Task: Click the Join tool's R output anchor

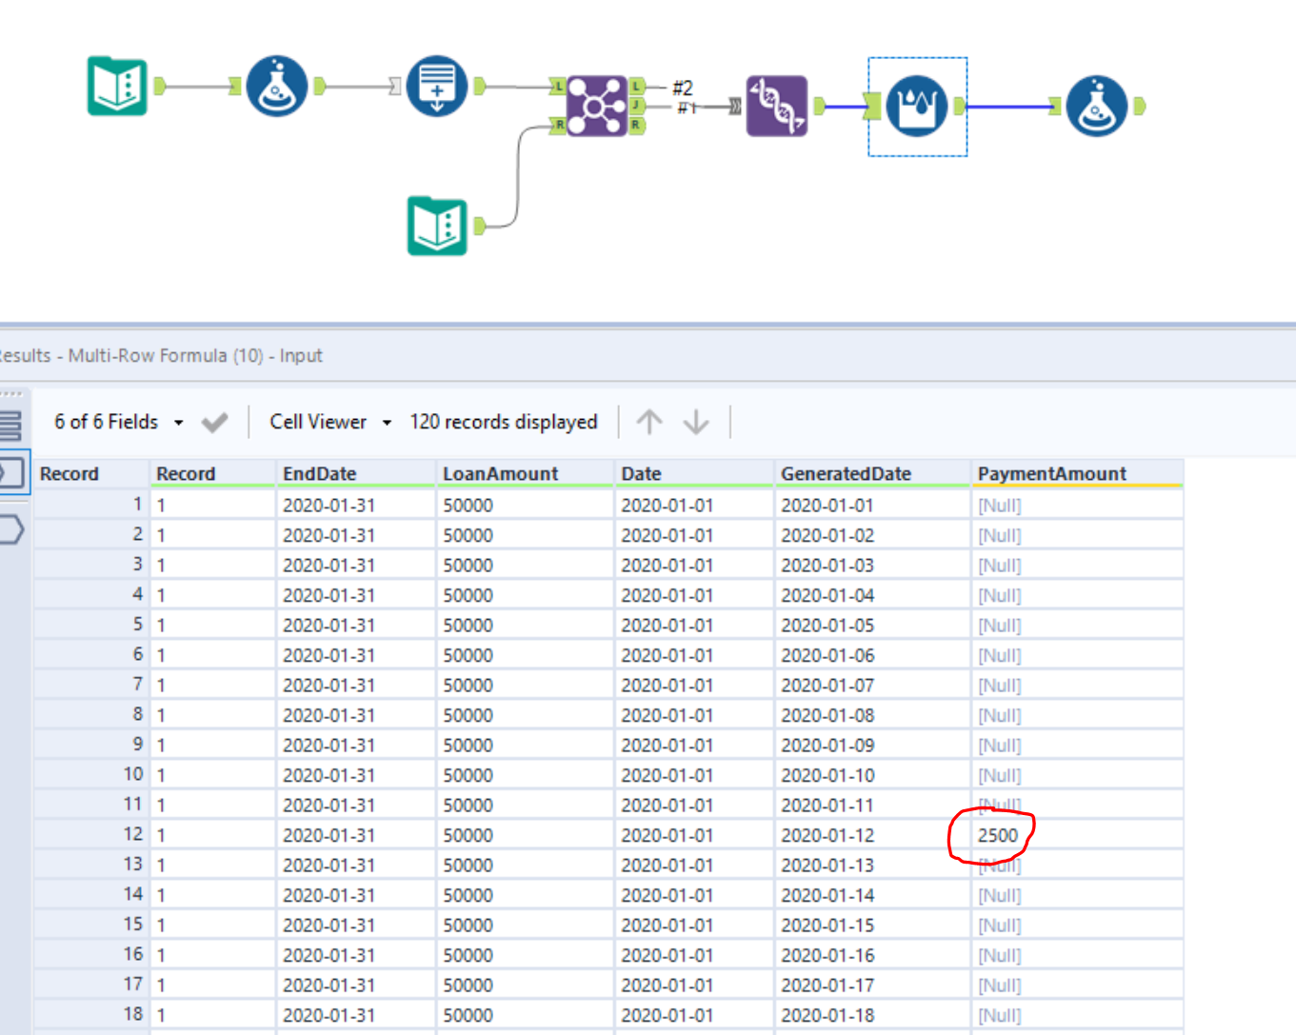Action: 636,125
